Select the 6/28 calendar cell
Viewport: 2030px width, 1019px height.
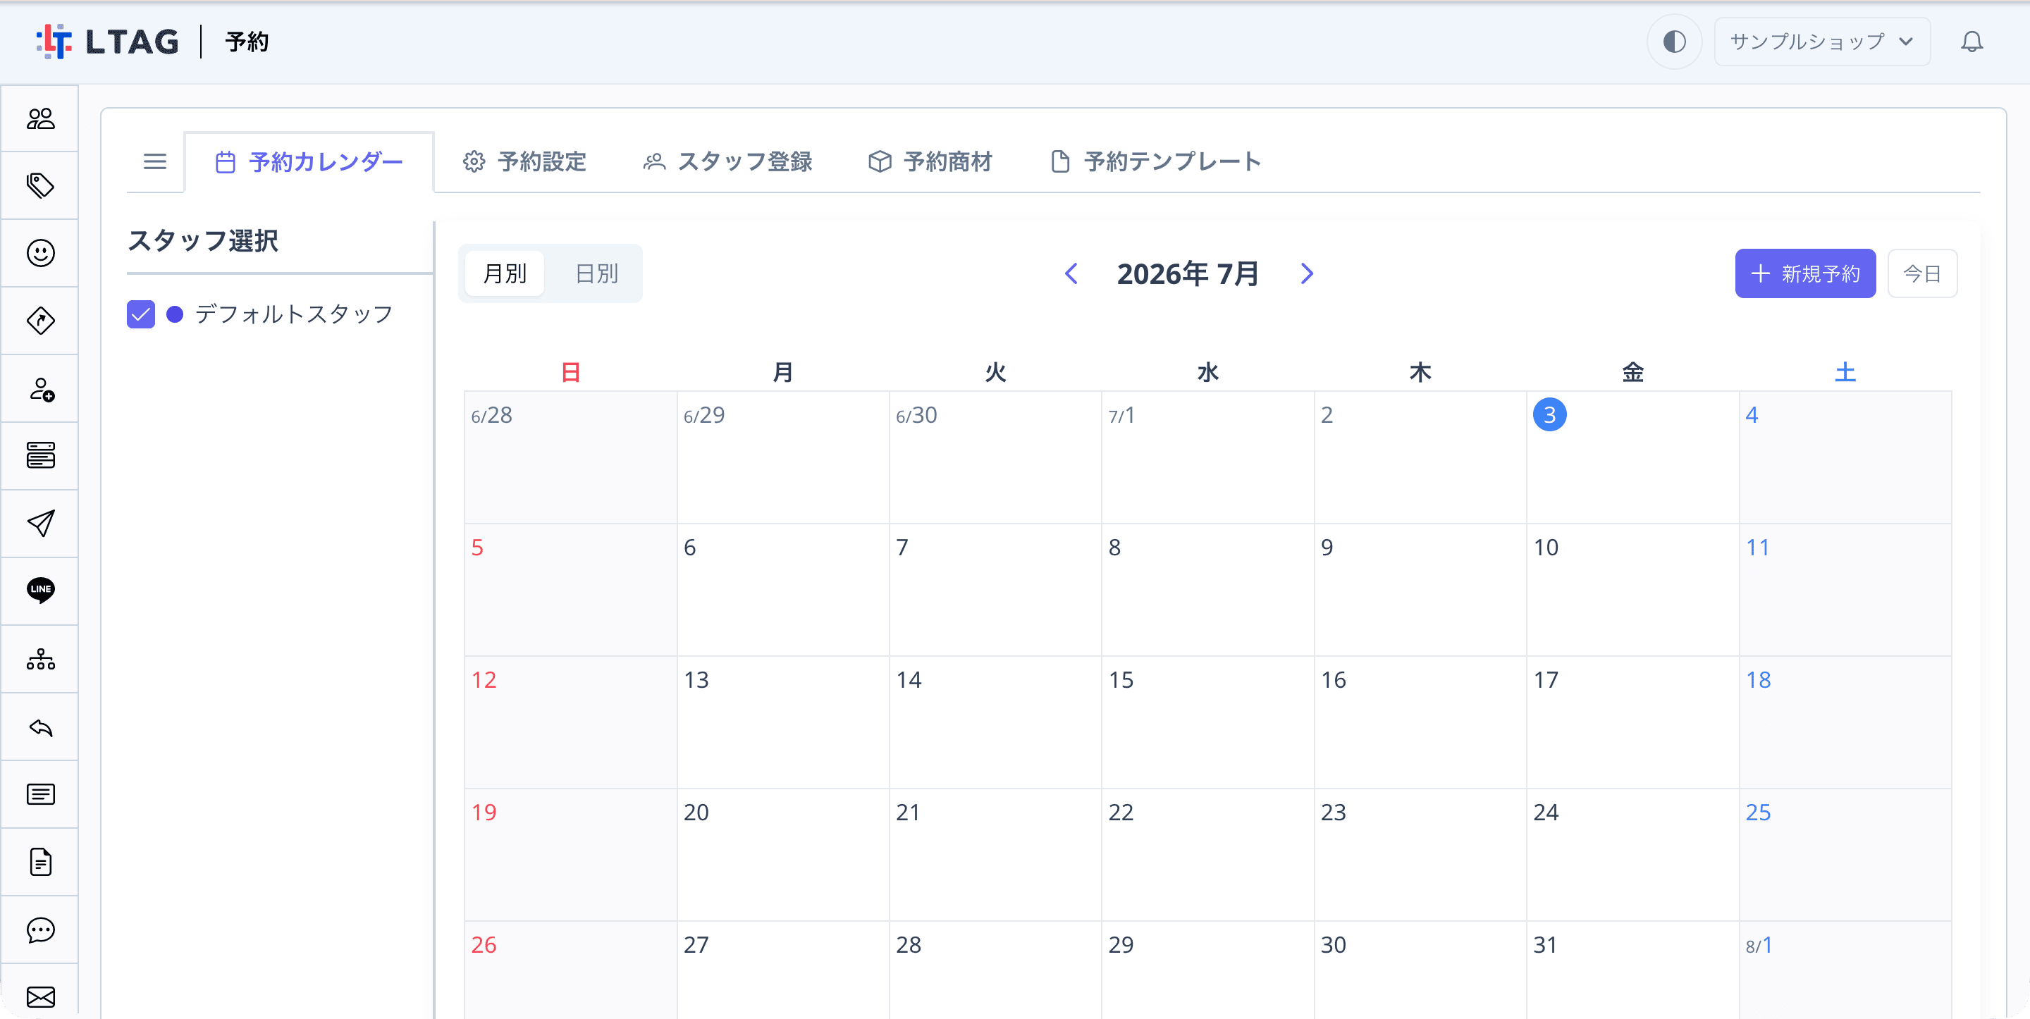click(x=570, y=457)
